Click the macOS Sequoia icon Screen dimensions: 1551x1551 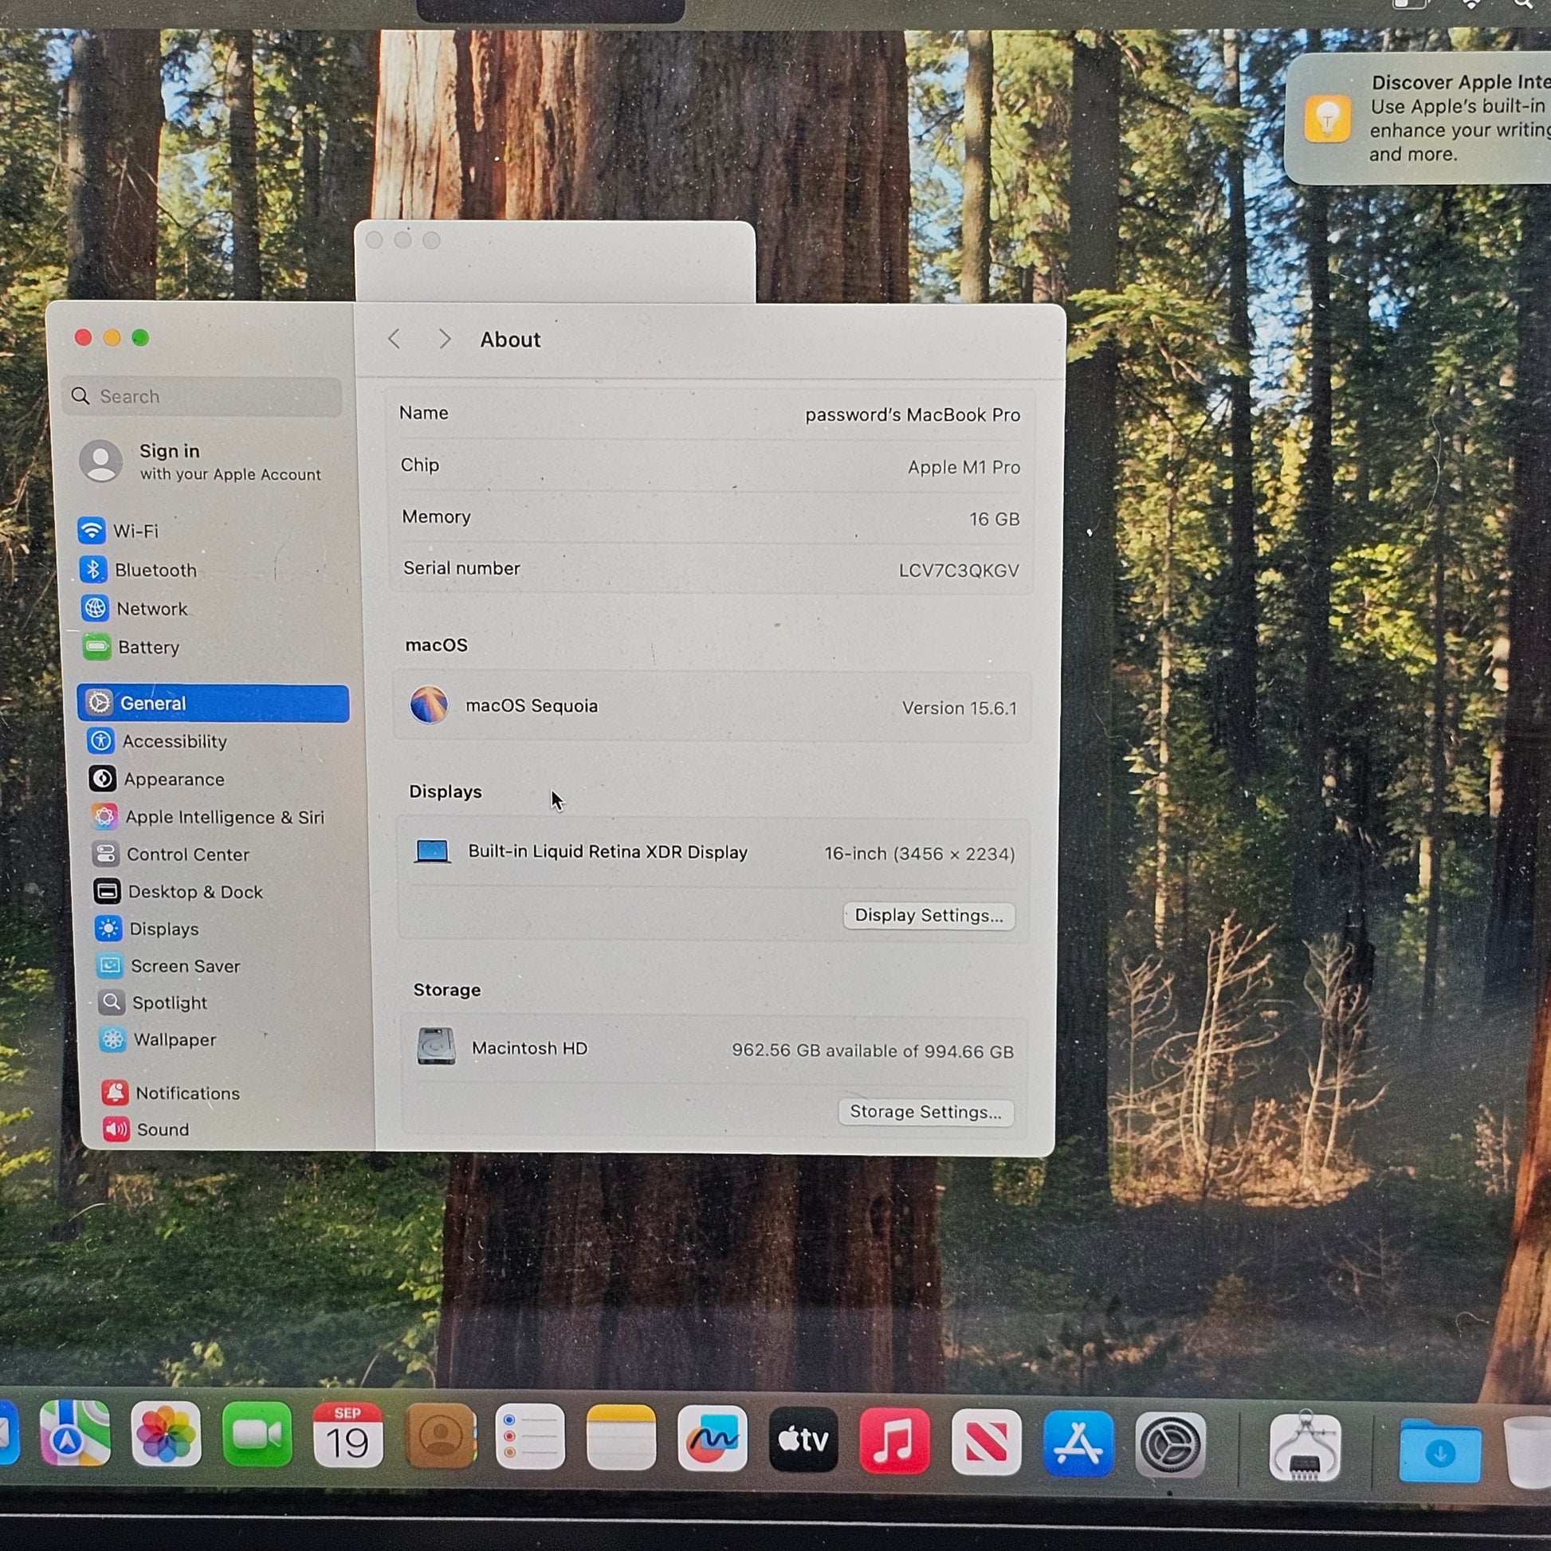pos(430,705)
